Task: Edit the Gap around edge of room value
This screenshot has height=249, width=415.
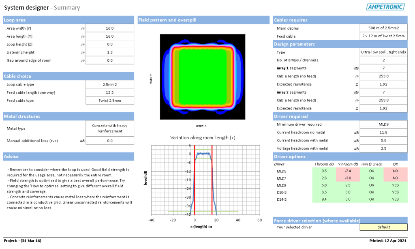Action: pyautogui.click(x=109, y=60)
